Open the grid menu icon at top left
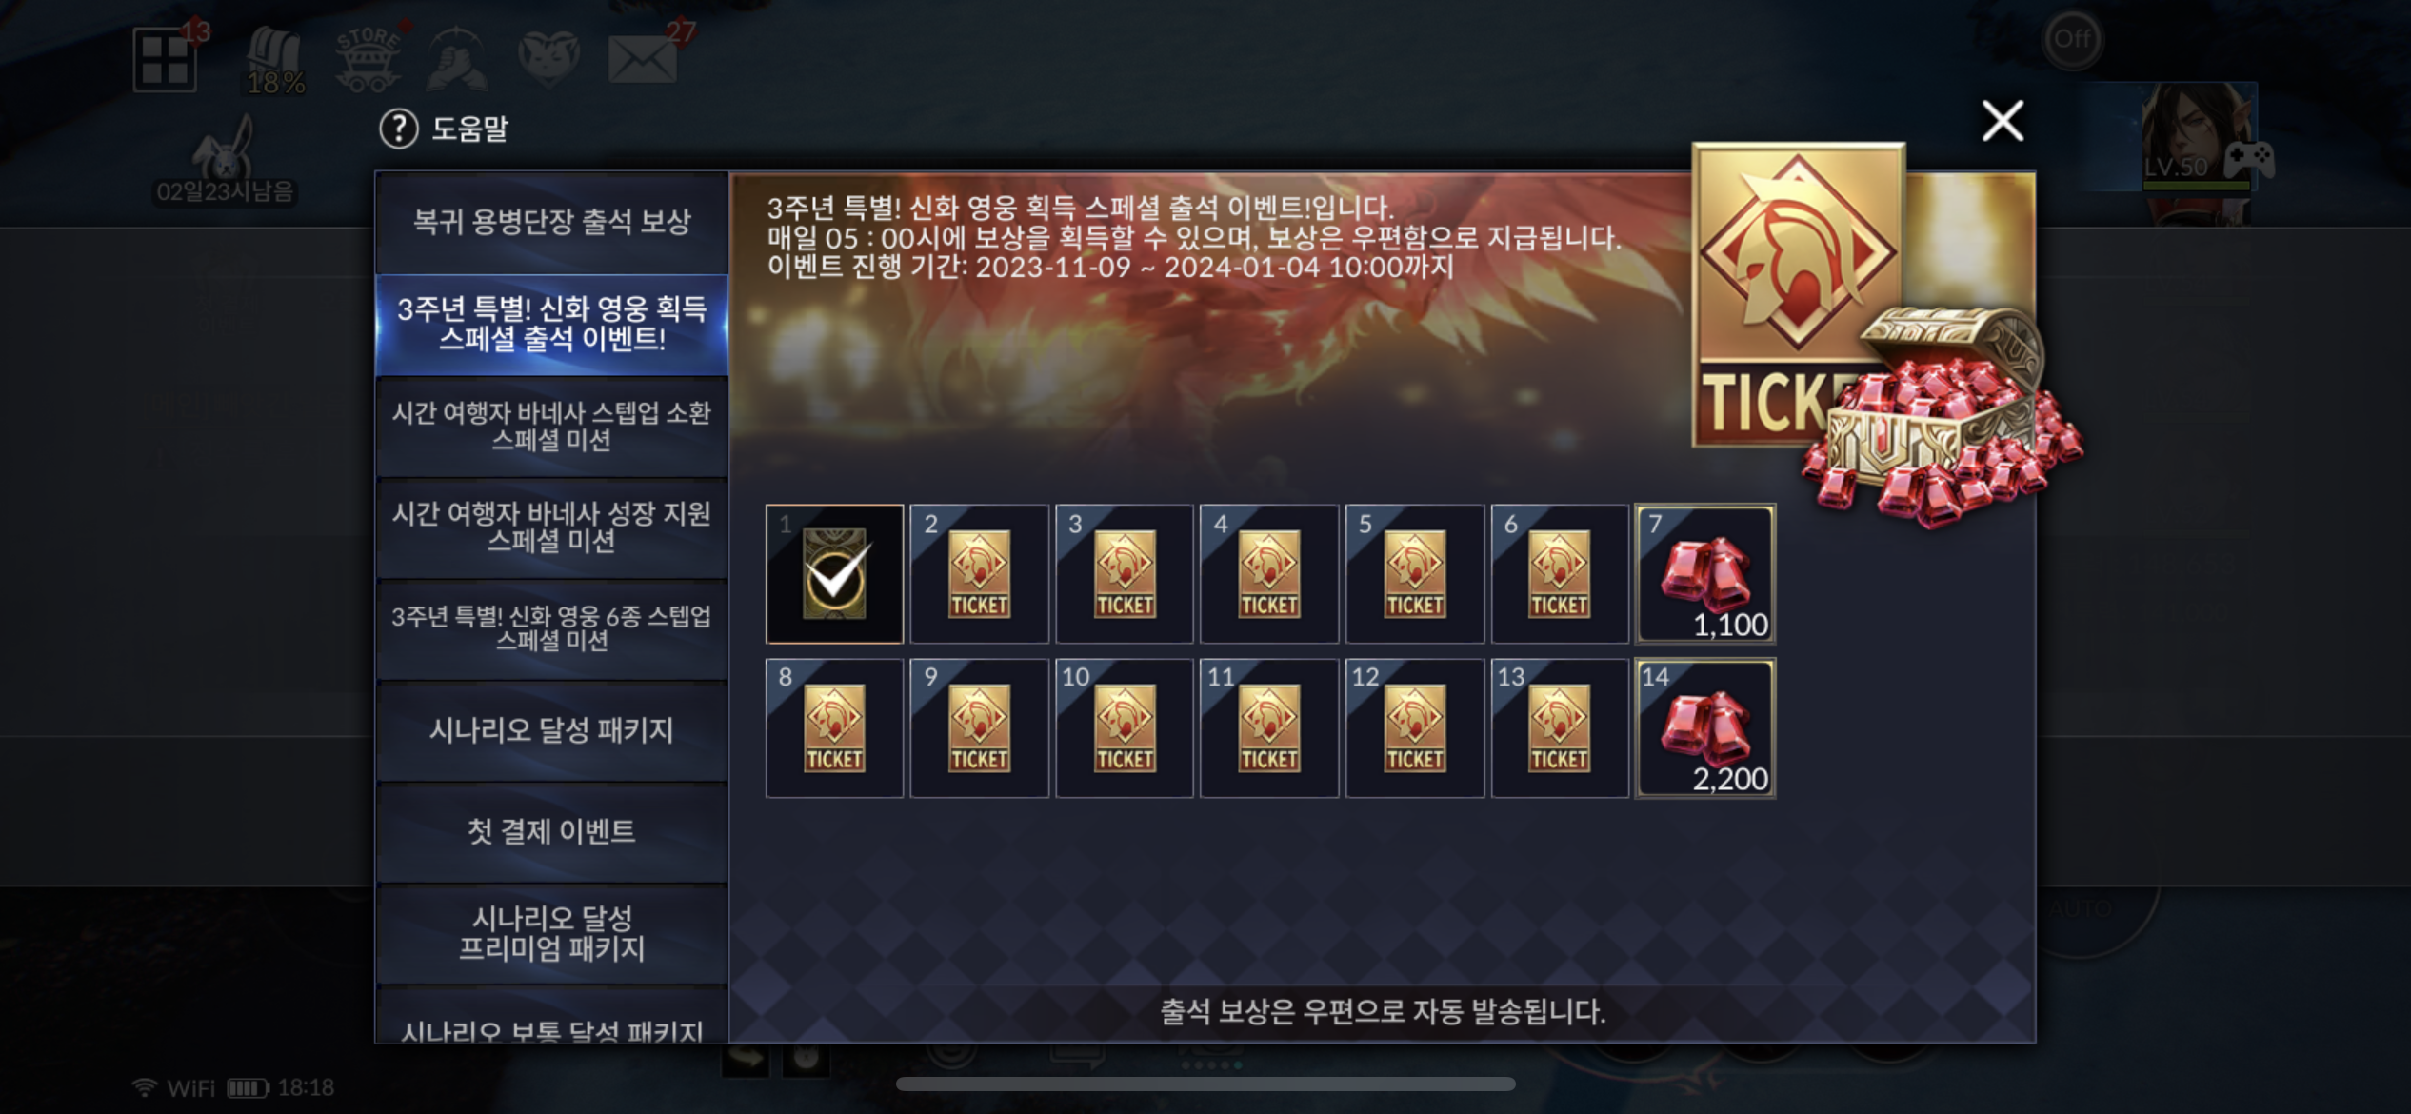This screenshot has height=1114, width=2411. (x=165, y=60)
